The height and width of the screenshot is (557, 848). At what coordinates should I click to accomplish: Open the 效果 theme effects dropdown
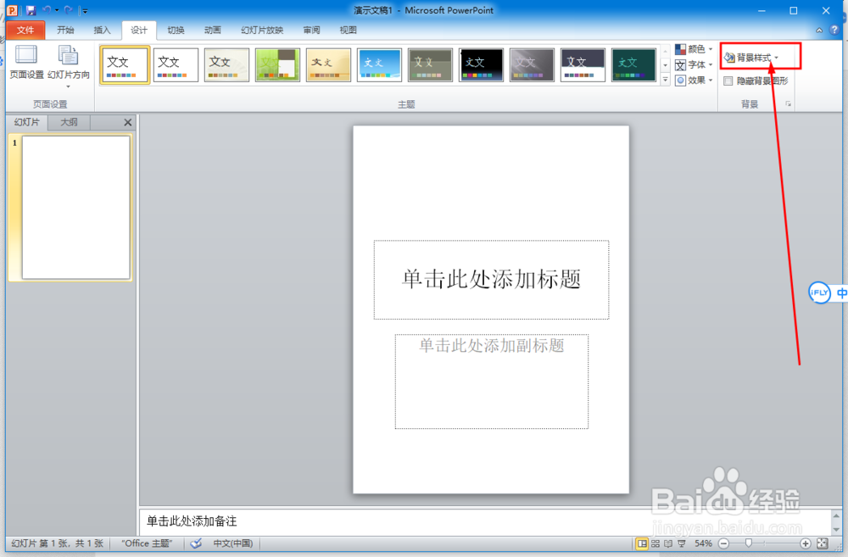(694, 80)
